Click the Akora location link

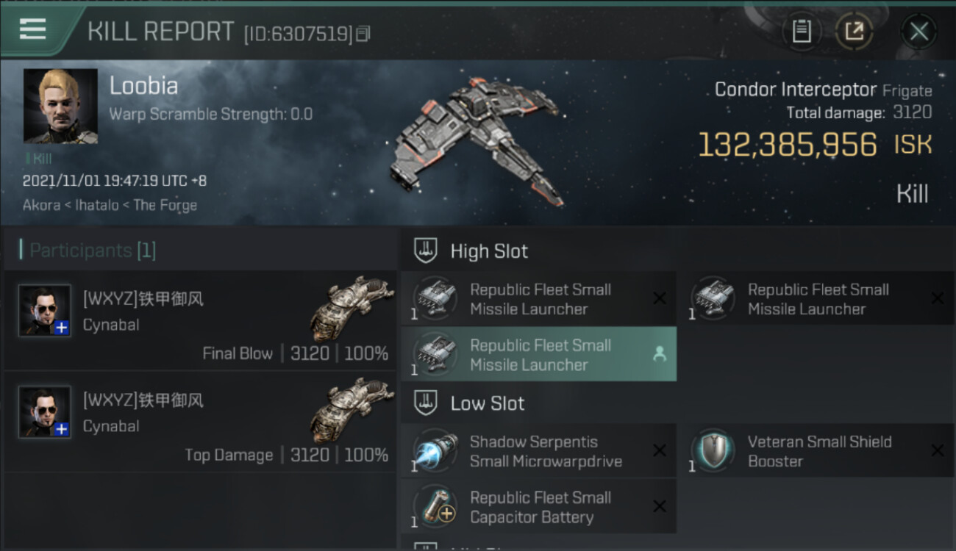click(x=41, y=205)
